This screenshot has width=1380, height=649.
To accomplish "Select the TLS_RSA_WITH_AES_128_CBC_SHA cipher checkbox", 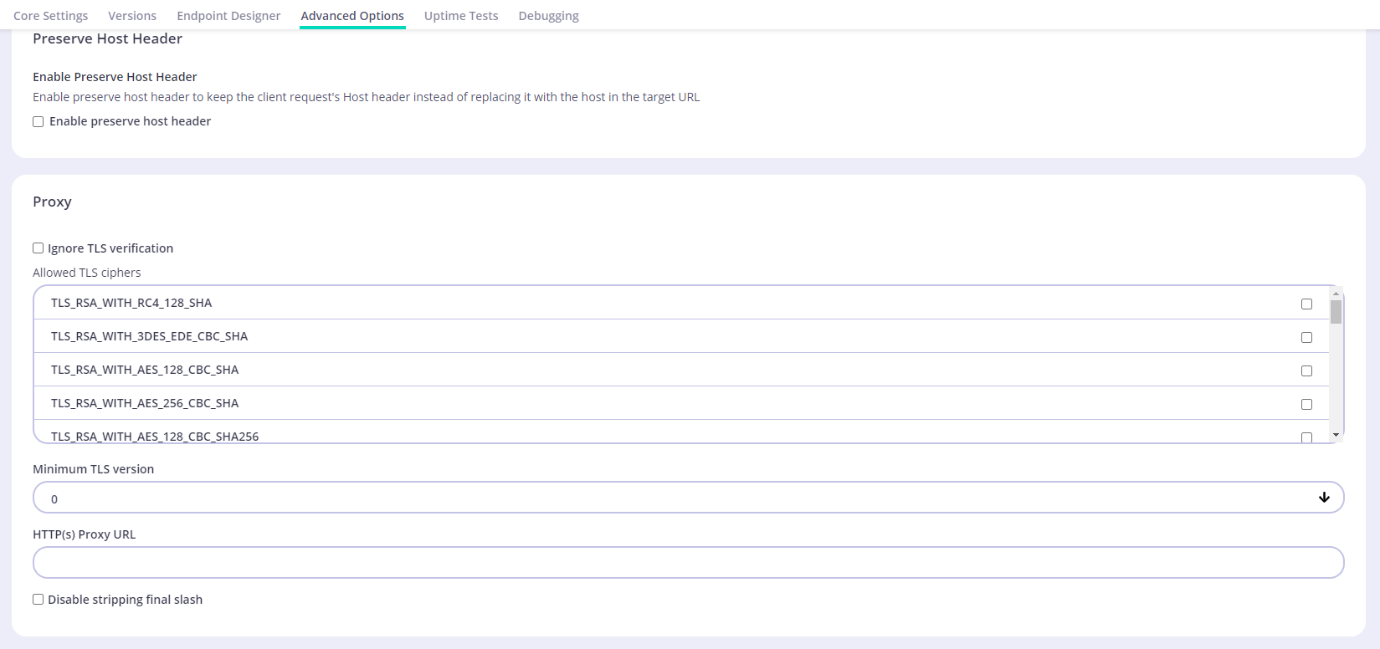I will point(1306,370).
